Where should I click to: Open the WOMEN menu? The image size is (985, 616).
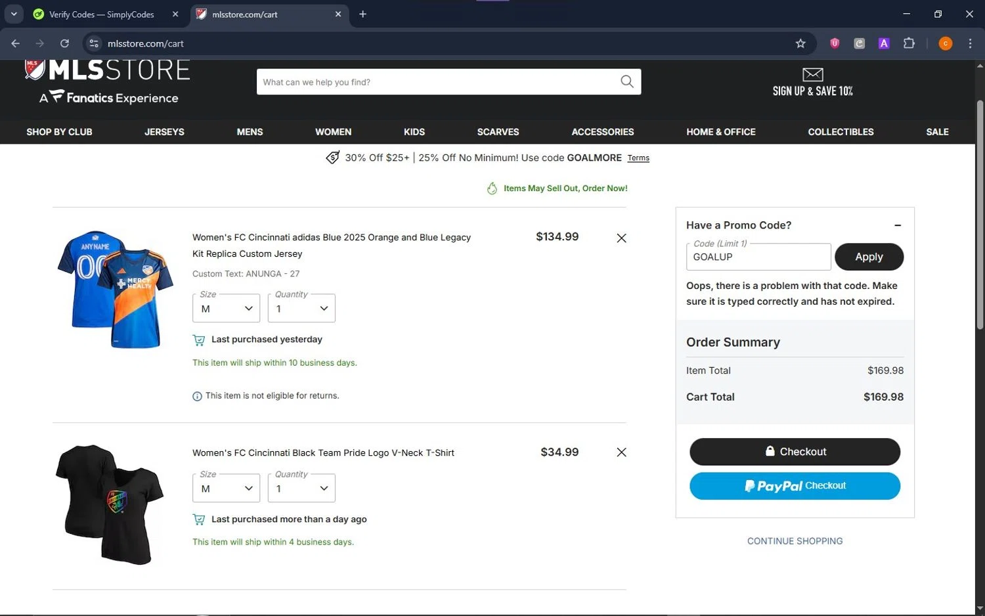click(333, 132)
